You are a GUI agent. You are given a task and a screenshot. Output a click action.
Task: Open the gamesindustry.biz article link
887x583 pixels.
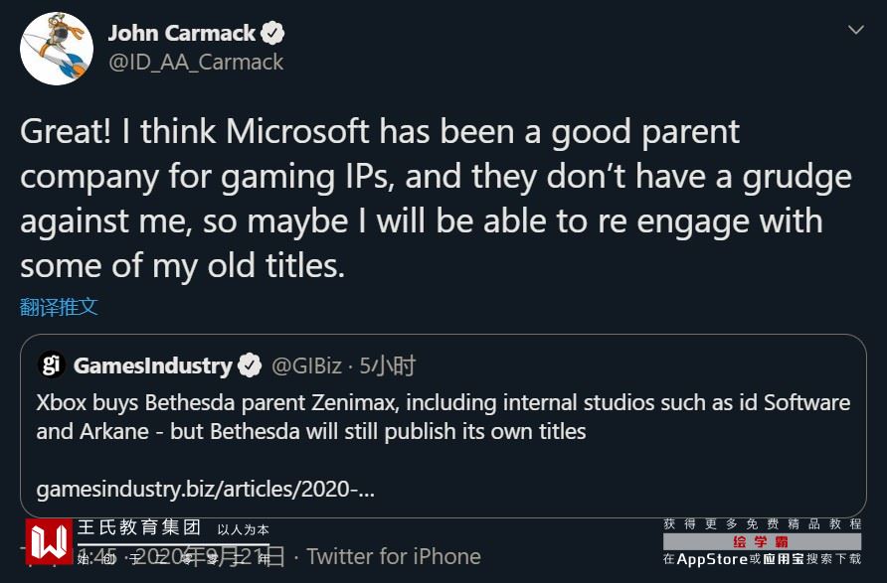point(205,489)
